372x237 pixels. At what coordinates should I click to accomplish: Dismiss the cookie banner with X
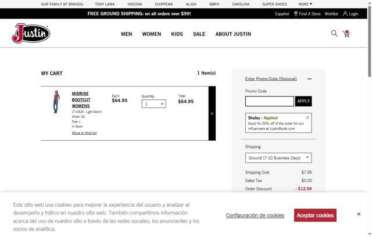(359, 214)
